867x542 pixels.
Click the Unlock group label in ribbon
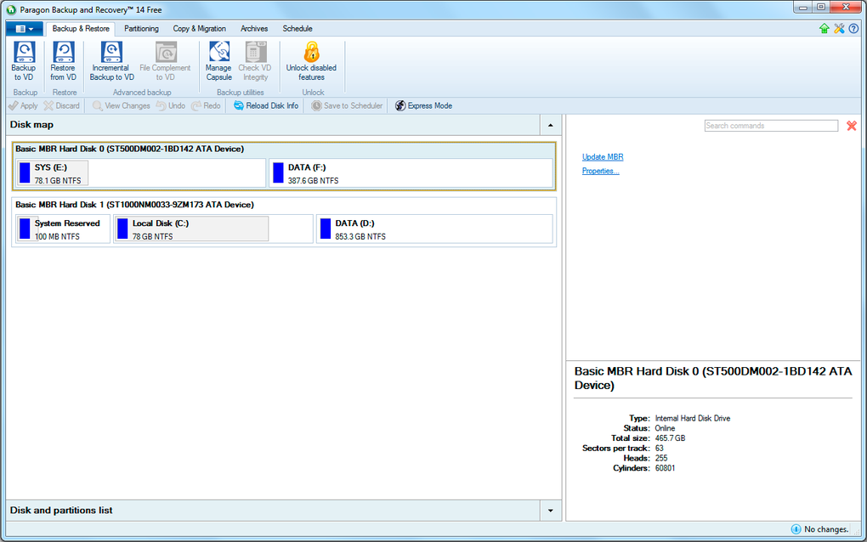tap(313, 93)
